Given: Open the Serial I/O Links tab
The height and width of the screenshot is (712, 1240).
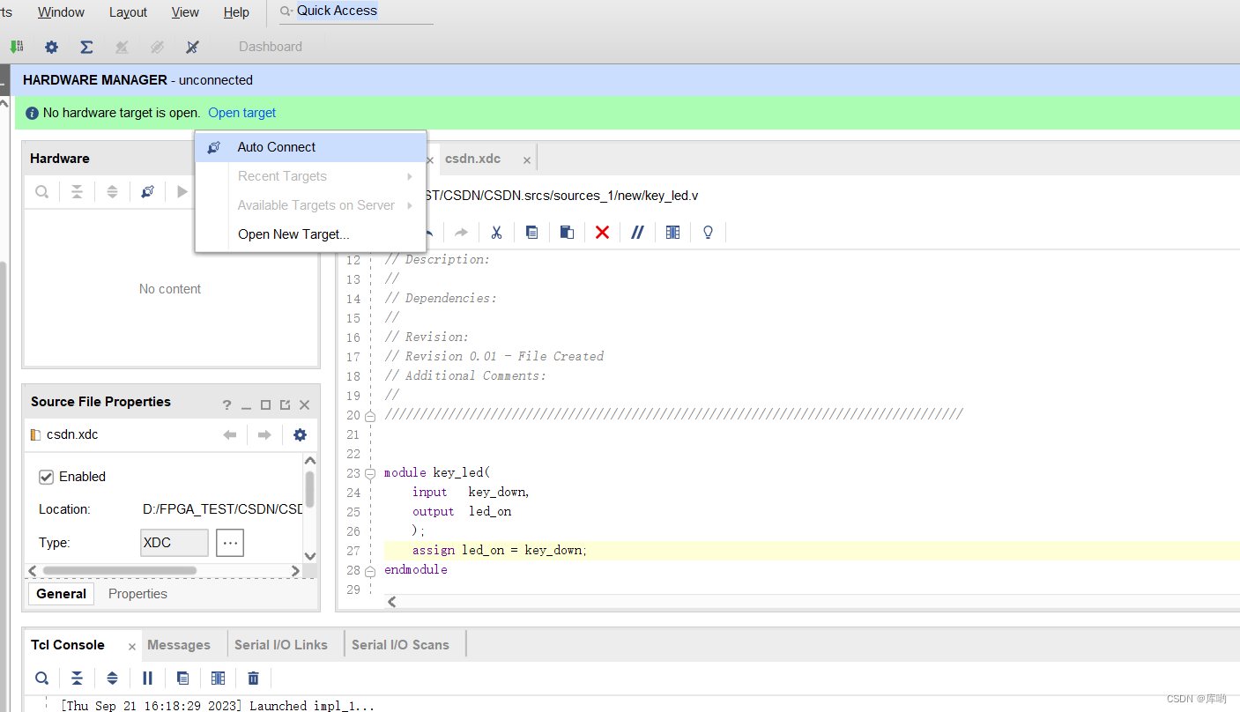Looking at the screenshot, I should [x=281, y=645].
